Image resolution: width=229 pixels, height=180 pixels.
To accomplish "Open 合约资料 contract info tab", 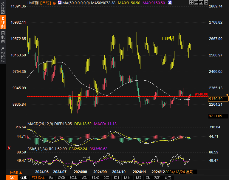I will pyautogui.click(x=3, y=55).
